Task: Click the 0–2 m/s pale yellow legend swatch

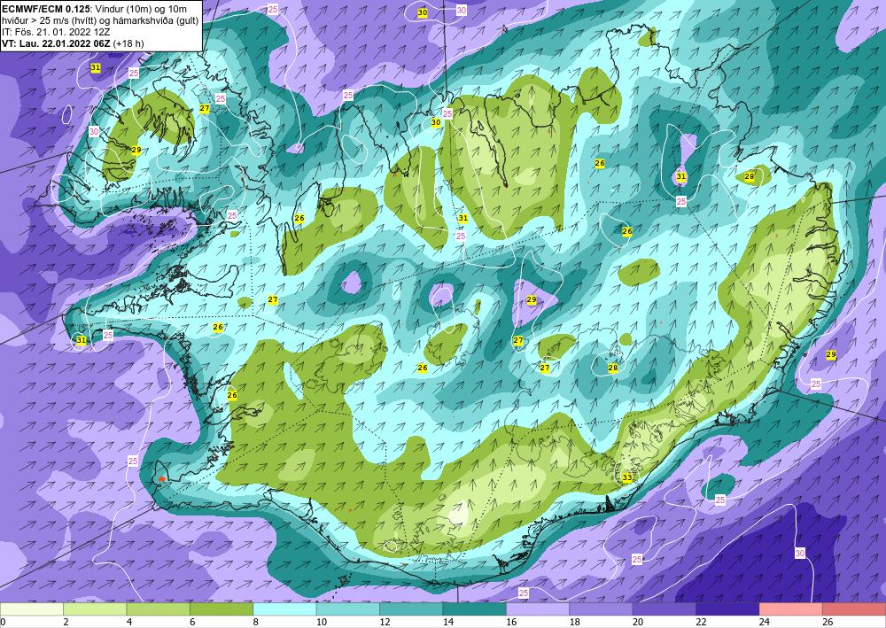Action: click(32, 609)
